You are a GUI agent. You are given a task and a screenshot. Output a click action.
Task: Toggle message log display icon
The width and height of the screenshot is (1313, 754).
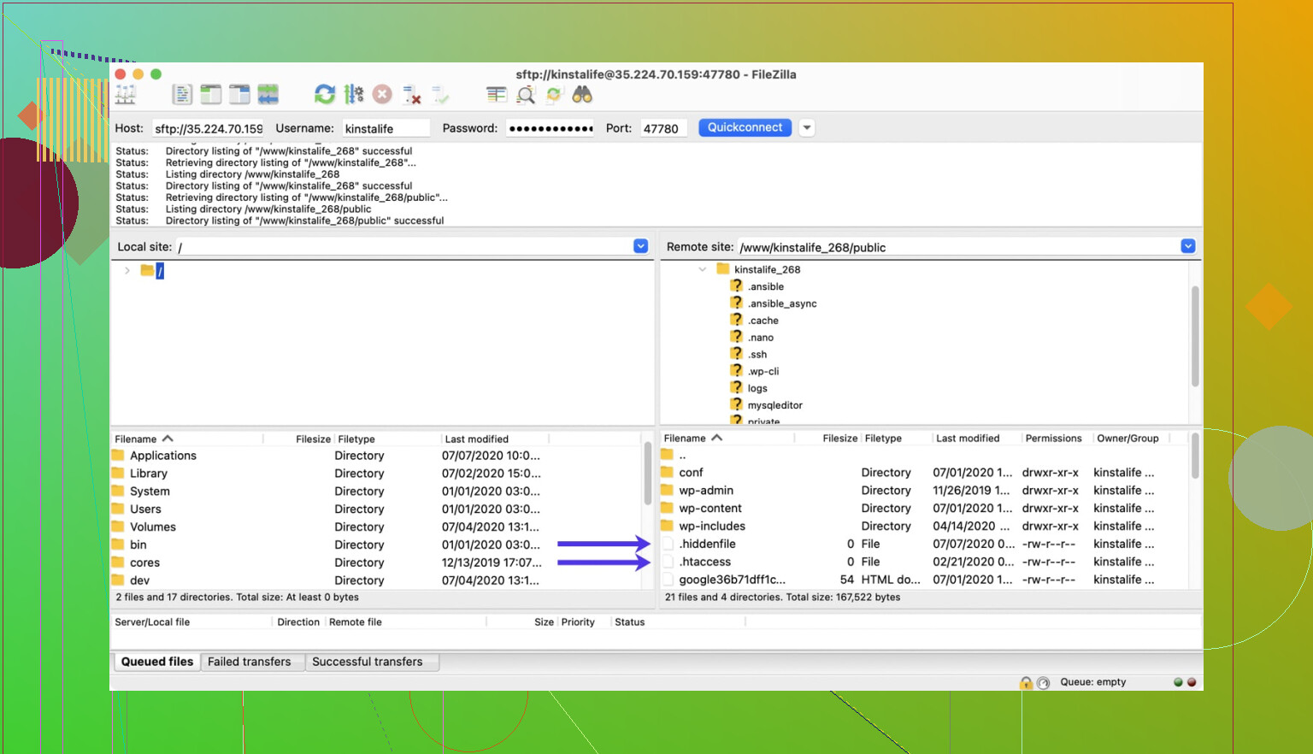click(182, 94)
